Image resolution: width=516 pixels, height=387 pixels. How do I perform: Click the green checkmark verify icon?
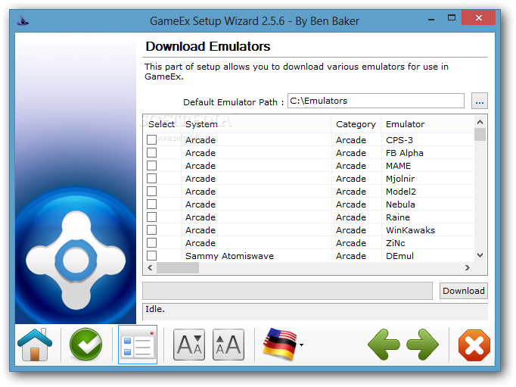tap(86, 344)
